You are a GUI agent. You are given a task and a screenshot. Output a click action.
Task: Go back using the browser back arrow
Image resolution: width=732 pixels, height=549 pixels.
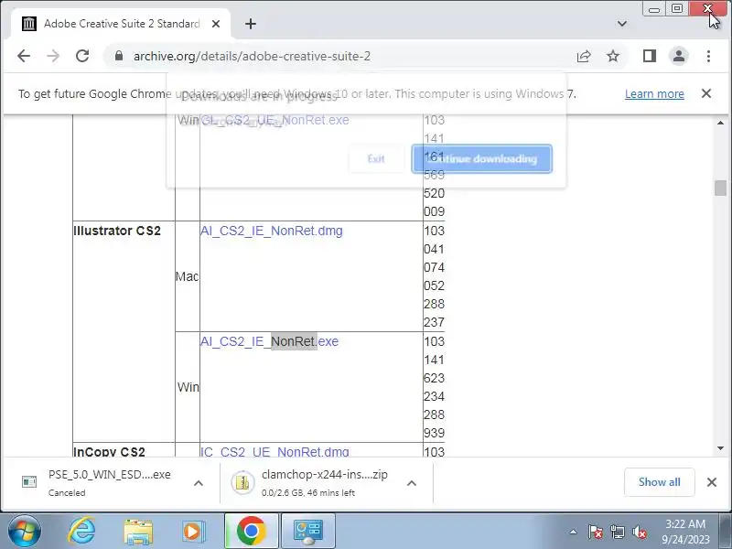point(24,56)
